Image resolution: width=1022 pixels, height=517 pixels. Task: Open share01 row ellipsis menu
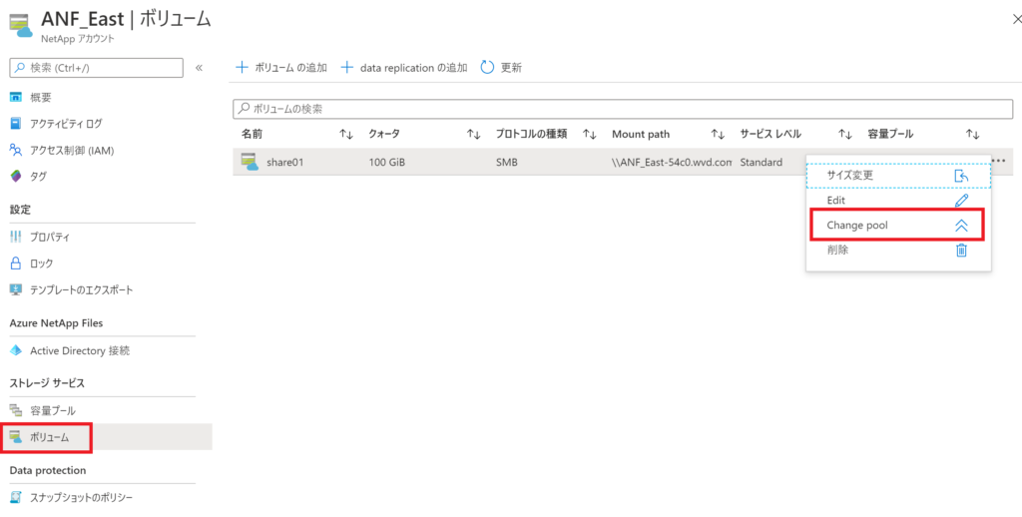point(998,161)
